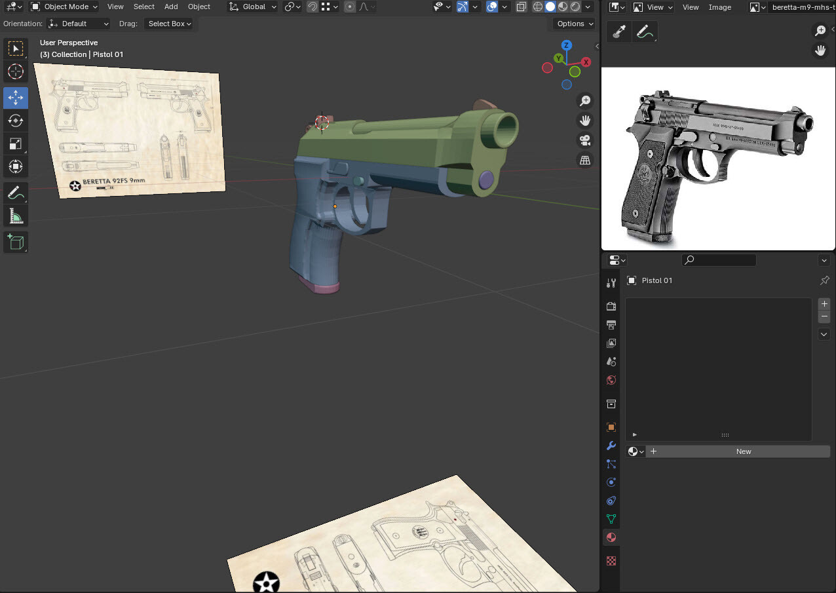Select the Move tool in the toolbar
This screenshot has width=836, height=593.
click(x=15, y=98)
